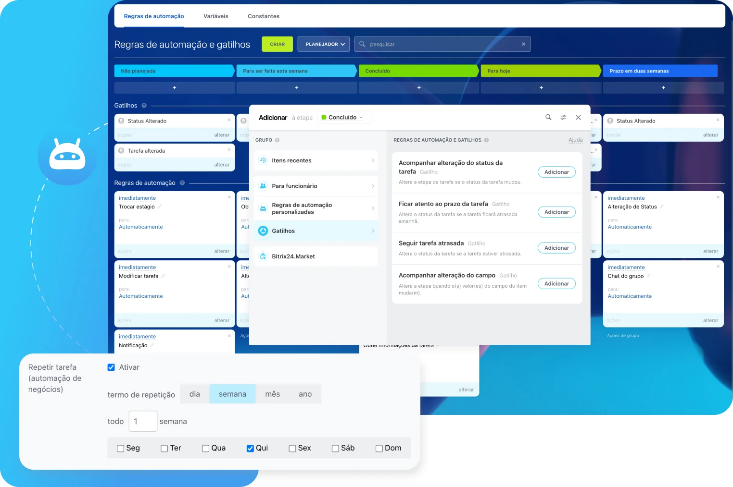This screenshot has width=733, height=487.
Task: Expand the Para funcionário group chevron
Action: pyautogui.click(x=374, y=186)
